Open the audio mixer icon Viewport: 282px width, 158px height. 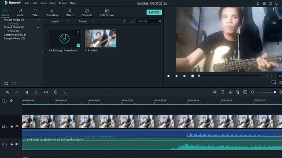(x=237, y=92)
